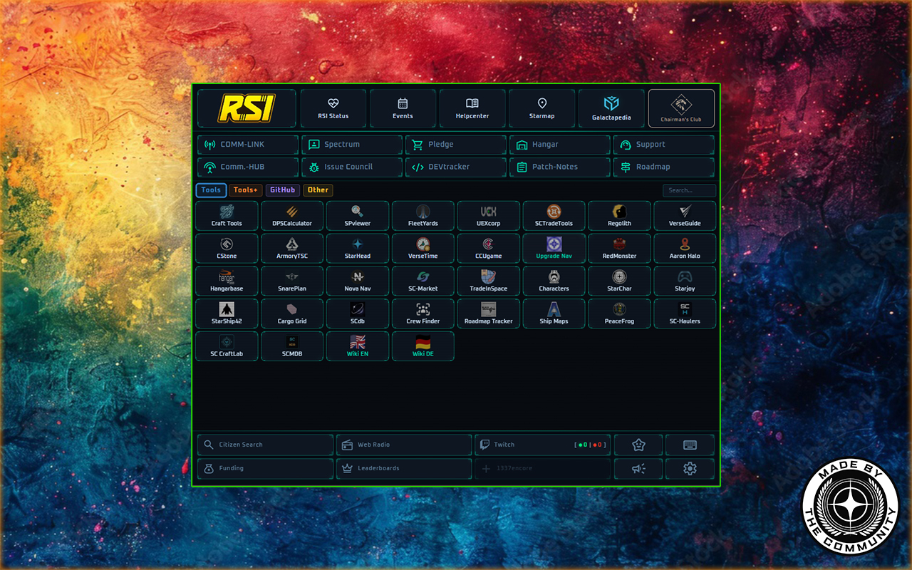This screenshot has width=912, height=570.
Task: Launch StarShip42
Action: pos(227,314)
